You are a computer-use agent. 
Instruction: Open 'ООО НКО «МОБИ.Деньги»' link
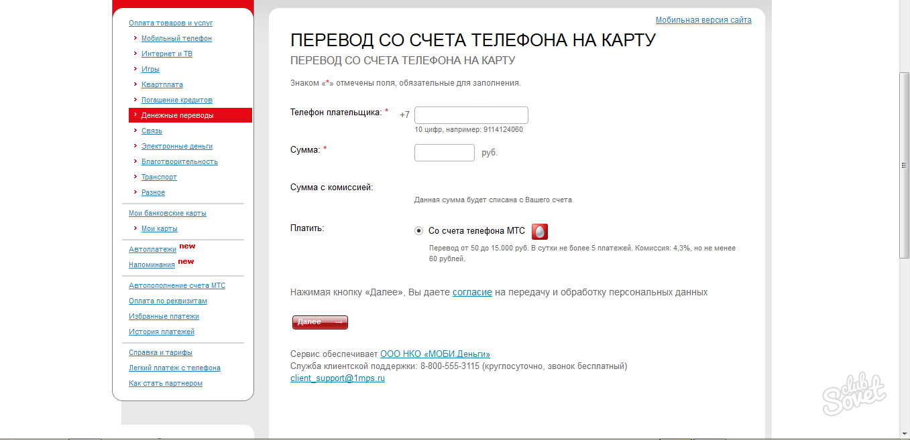tap(435, 354)
